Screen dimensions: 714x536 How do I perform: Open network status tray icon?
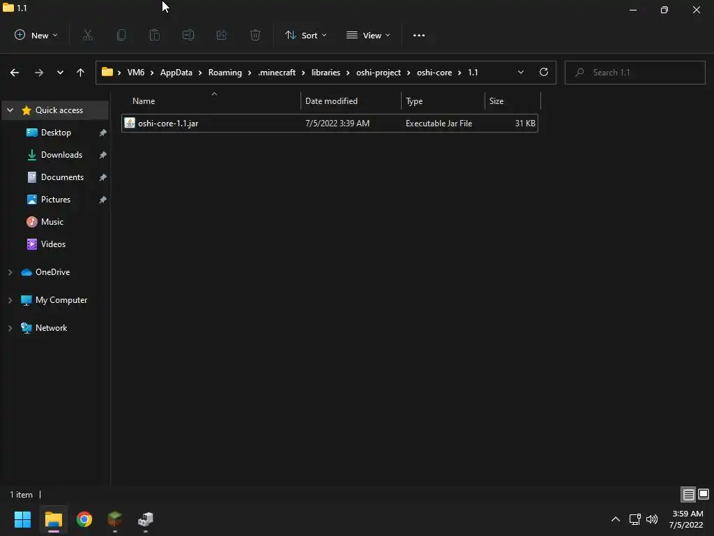(635, 519)
